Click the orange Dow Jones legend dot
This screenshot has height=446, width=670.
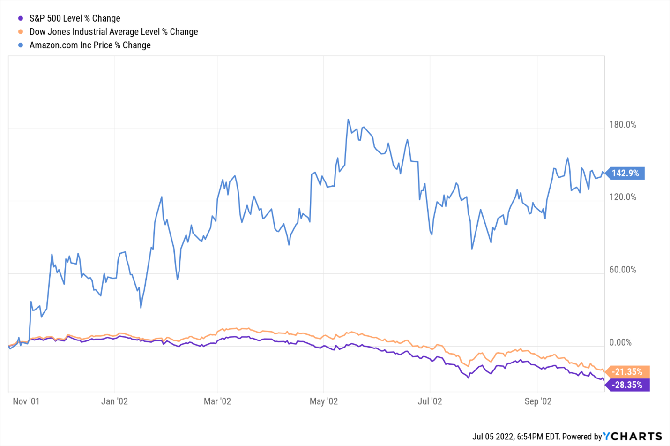coord(21,32)
